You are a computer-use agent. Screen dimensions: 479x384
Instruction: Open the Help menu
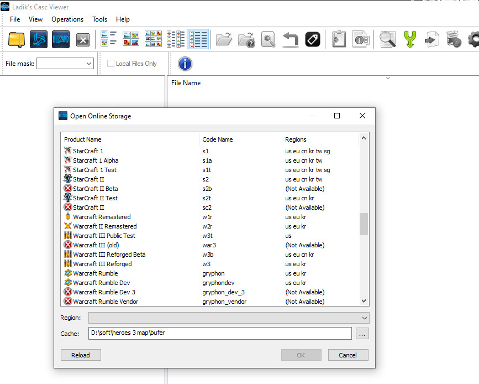(x=123, y=19)
